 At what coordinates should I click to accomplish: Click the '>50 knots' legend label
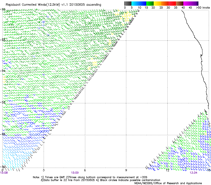[203, 8]
